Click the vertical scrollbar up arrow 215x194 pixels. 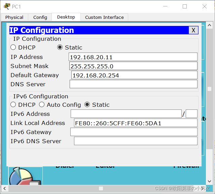pos(209,25)
